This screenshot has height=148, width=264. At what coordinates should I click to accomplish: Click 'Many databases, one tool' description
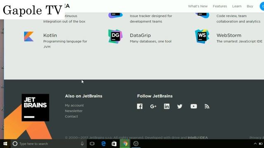151,41
